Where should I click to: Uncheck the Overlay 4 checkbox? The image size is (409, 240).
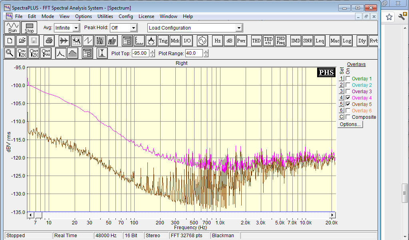point(348,98)
